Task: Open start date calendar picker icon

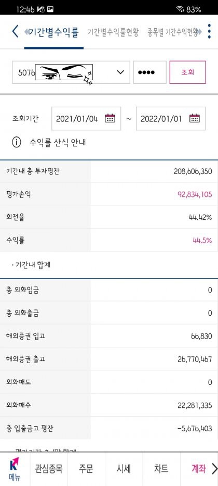Action: click(x=110, y=118)
